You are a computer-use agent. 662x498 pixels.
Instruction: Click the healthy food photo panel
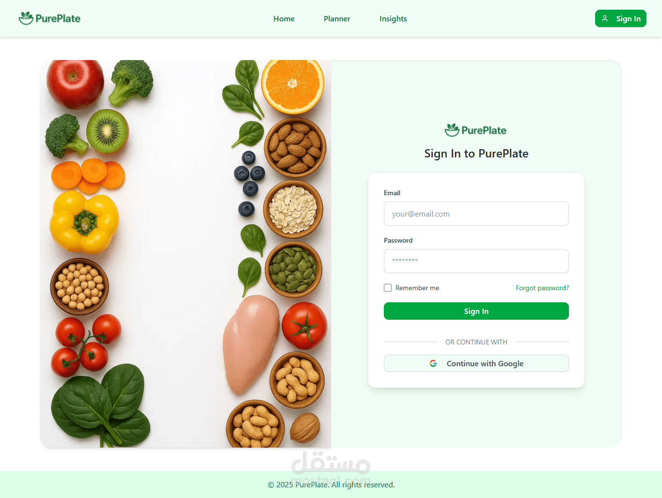[186, 254]
